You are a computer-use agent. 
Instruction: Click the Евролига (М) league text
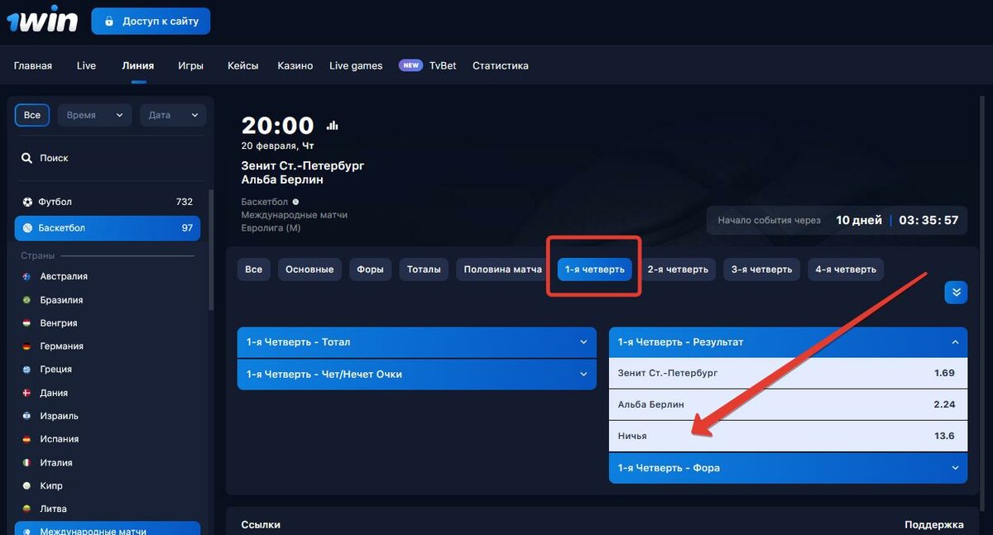271,227
